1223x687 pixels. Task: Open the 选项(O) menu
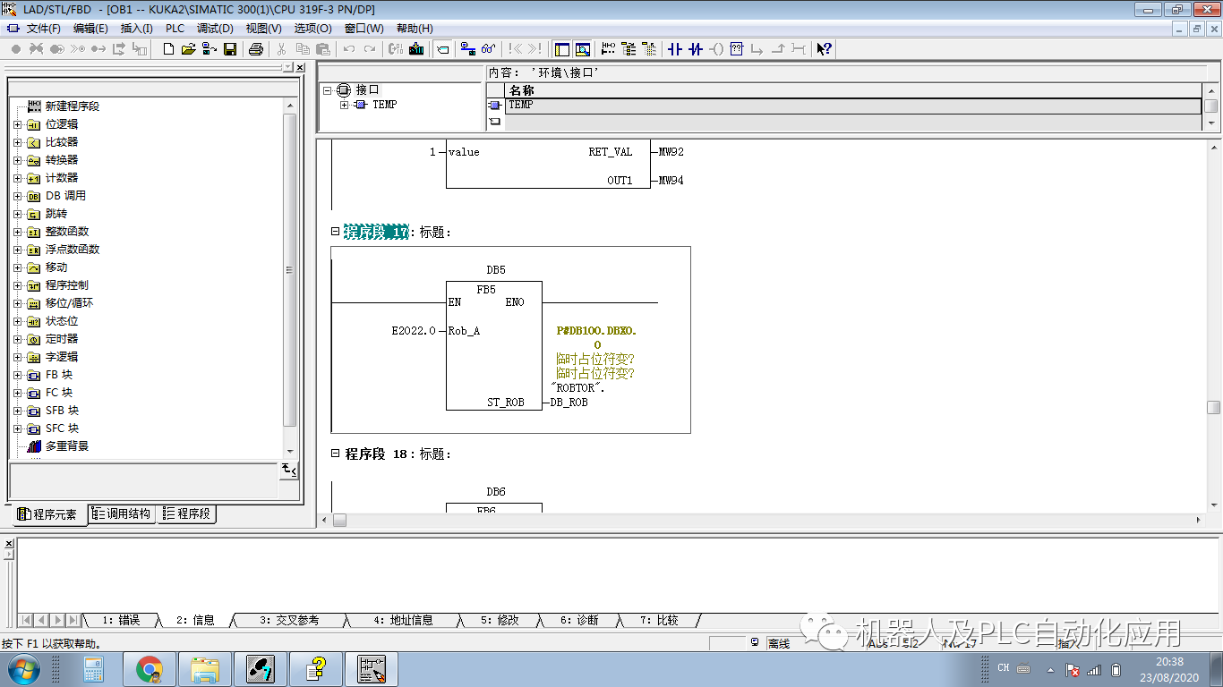[313, 29]
